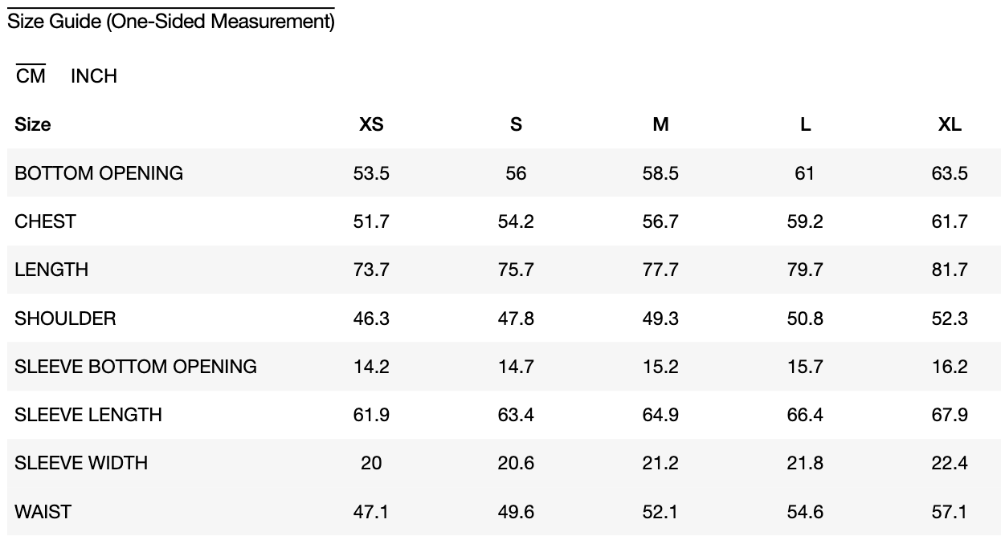Screen dimensions: 1001x552
Task: Select the L size column header
Action: tap(805, 124)
